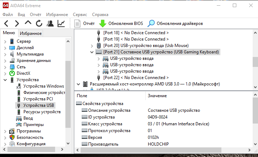Expand the Конфигурация tree node
This screenshot has height=157, width=258.
click(5, 144)
